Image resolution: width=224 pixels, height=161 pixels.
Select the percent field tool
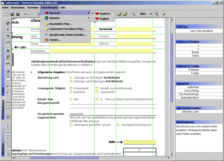8,36
